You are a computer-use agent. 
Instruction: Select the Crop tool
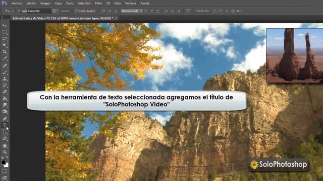pyautogui.click(x=5, y=52)
